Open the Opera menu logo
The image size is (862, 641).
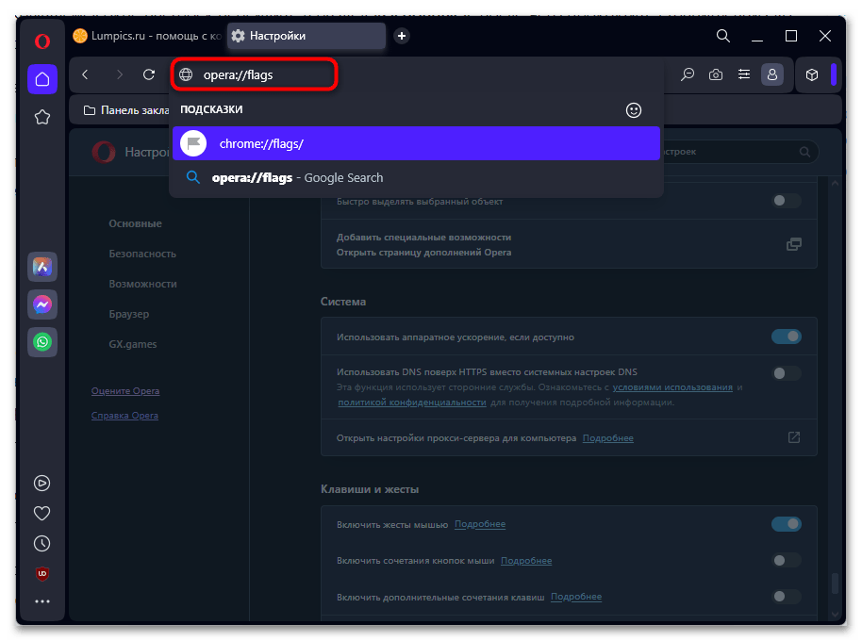[42, 41]
